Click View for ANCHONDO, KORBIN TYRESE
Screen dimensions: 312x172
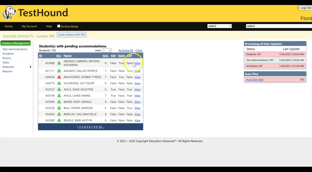(137, 77)
